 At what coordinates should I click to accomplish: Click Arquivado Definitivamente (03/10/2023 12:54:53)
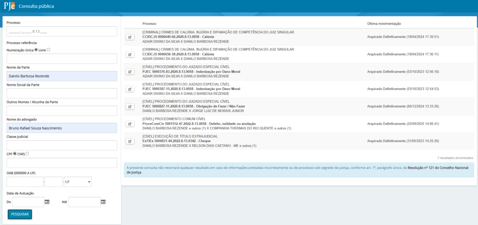[403, 89]
